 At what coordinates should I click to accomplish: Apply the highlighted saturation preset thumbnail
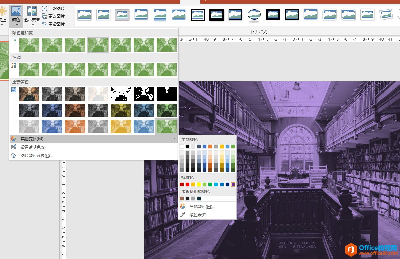[98, 45]
